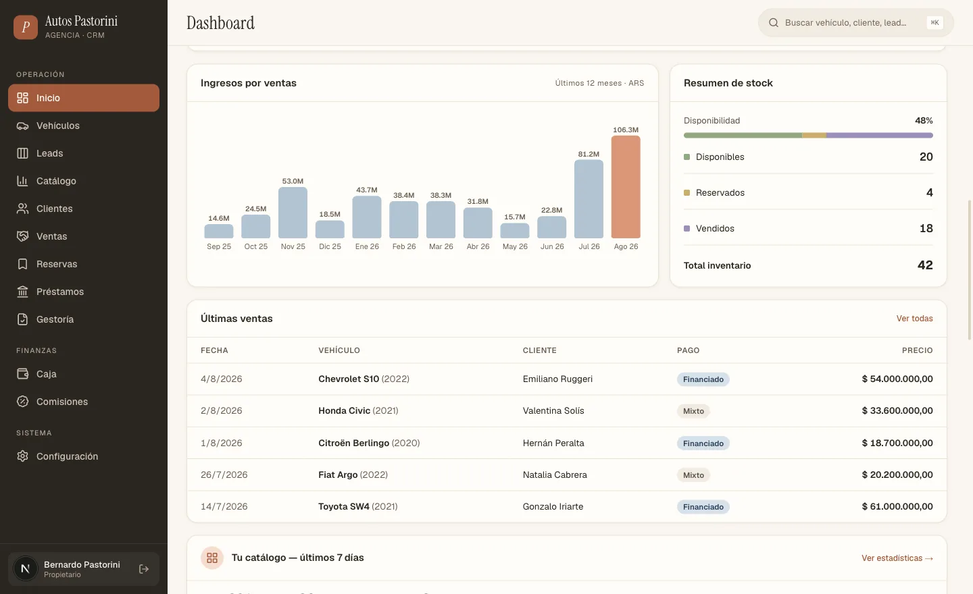
Task: Click the Configuración gear icon
Action: point(22,456)
